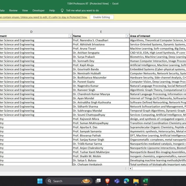Open filter dropdown for Name column
This screenshot has height=186, width=186.
coord(127,36)
